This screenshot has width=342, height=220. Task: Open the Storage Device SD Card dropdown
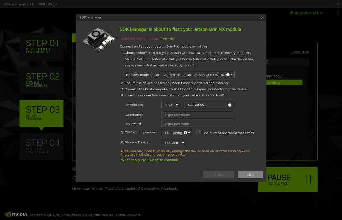[x=173, y=143]
